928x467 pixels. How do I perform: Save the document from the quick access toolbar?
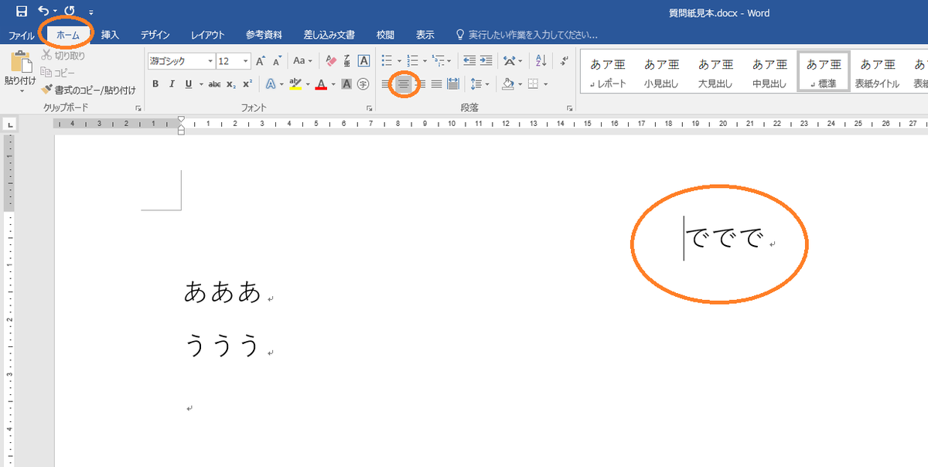click(x=21, y=11)
